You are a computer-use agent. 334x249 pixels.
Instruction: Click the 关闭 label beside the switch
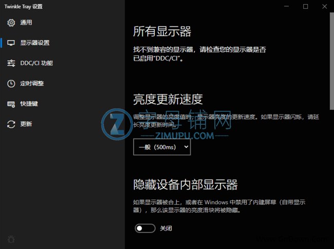166,228
